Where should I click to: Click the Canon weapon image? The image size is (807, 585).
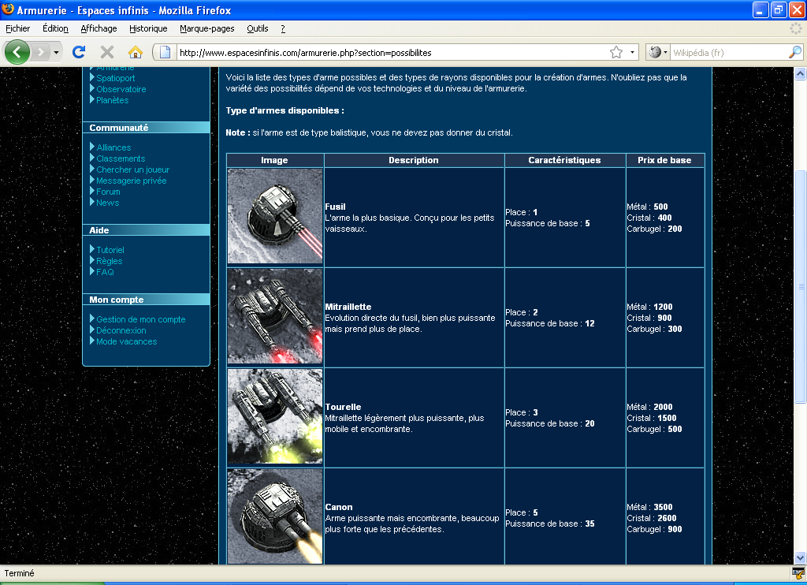coord(275,516)
